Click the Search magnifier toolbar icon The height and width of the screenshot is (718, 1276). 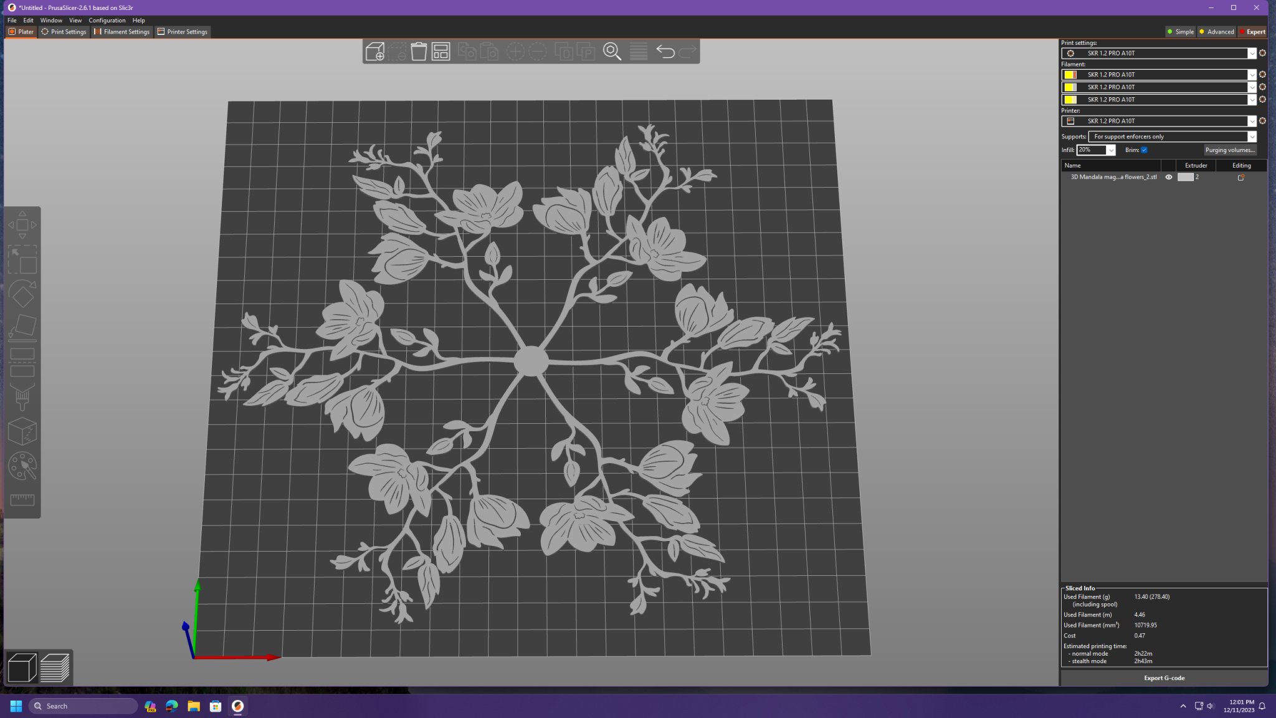(612, 52)
